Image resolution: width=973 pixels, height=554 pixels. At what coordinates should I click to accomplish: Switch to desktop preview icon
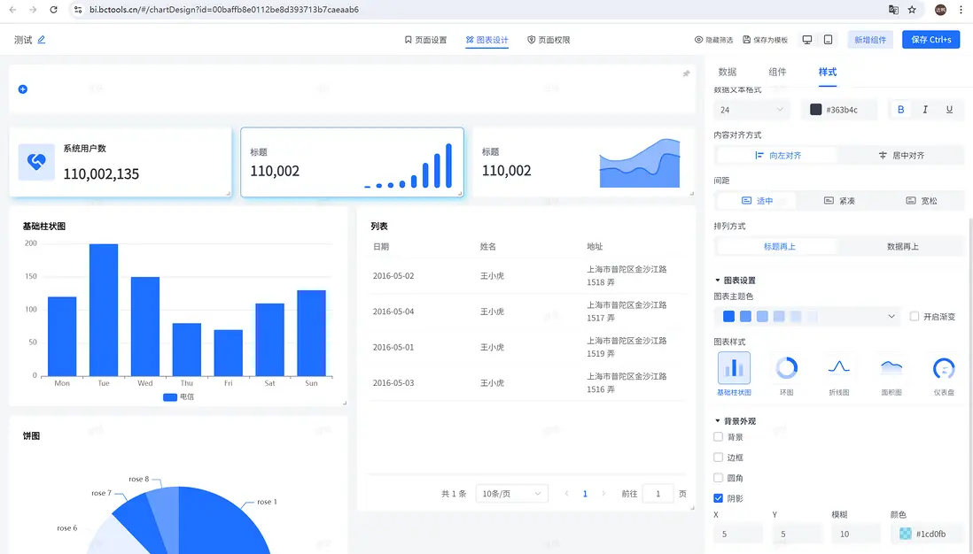[x=806, y=40]
